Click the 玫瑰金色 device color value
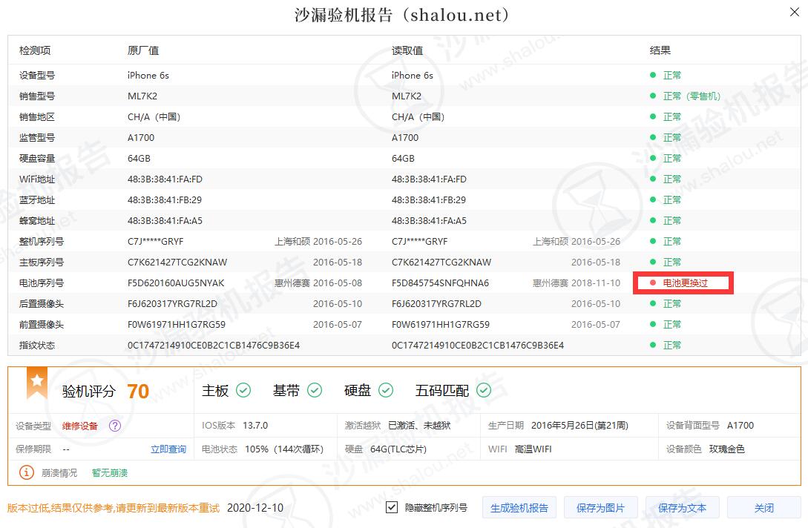The width and height of the screenshot is (808, 528). coord(726,449)
